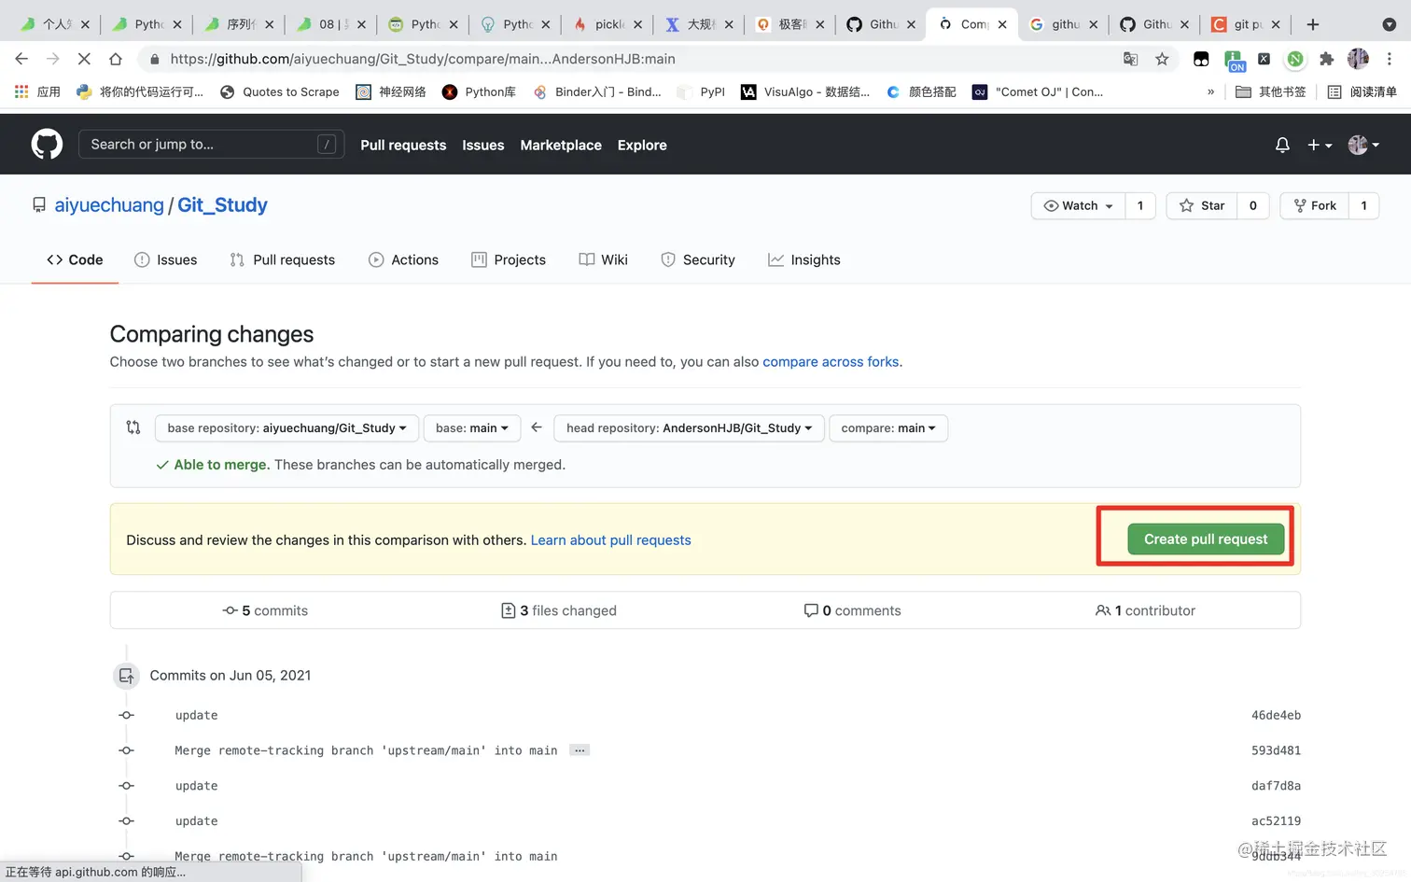Open the Projects tab
The image size is (1411, 882).
(x=509, y=259)
